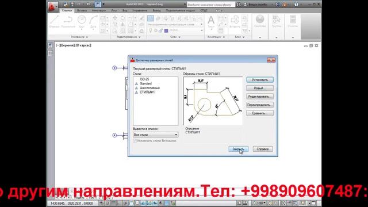The width and height of the screenshot is (368, 207).
Task: Click the Undo arrow in the quick access toolbar
Action: [x=89, y=4]
